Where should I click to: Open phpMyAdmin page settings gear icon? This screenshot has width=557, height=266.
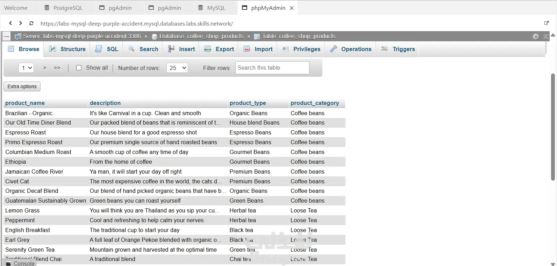point(536,36)
